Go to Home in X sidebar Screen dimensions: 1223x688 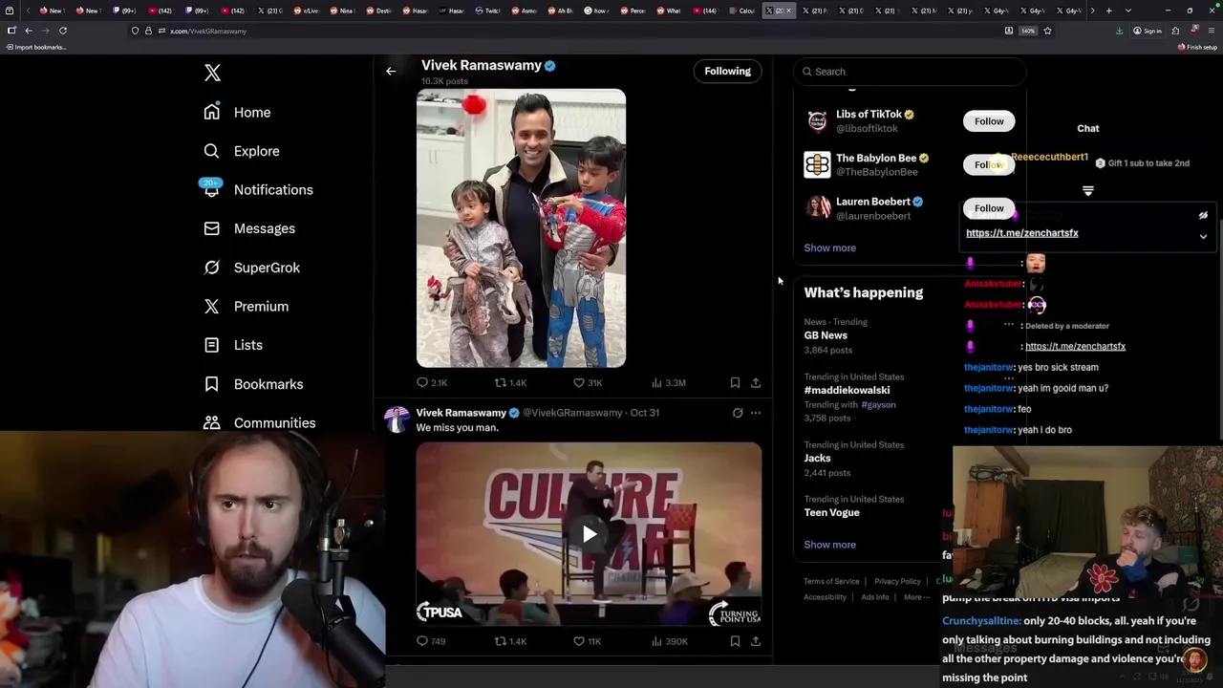(x=238, y=112)
